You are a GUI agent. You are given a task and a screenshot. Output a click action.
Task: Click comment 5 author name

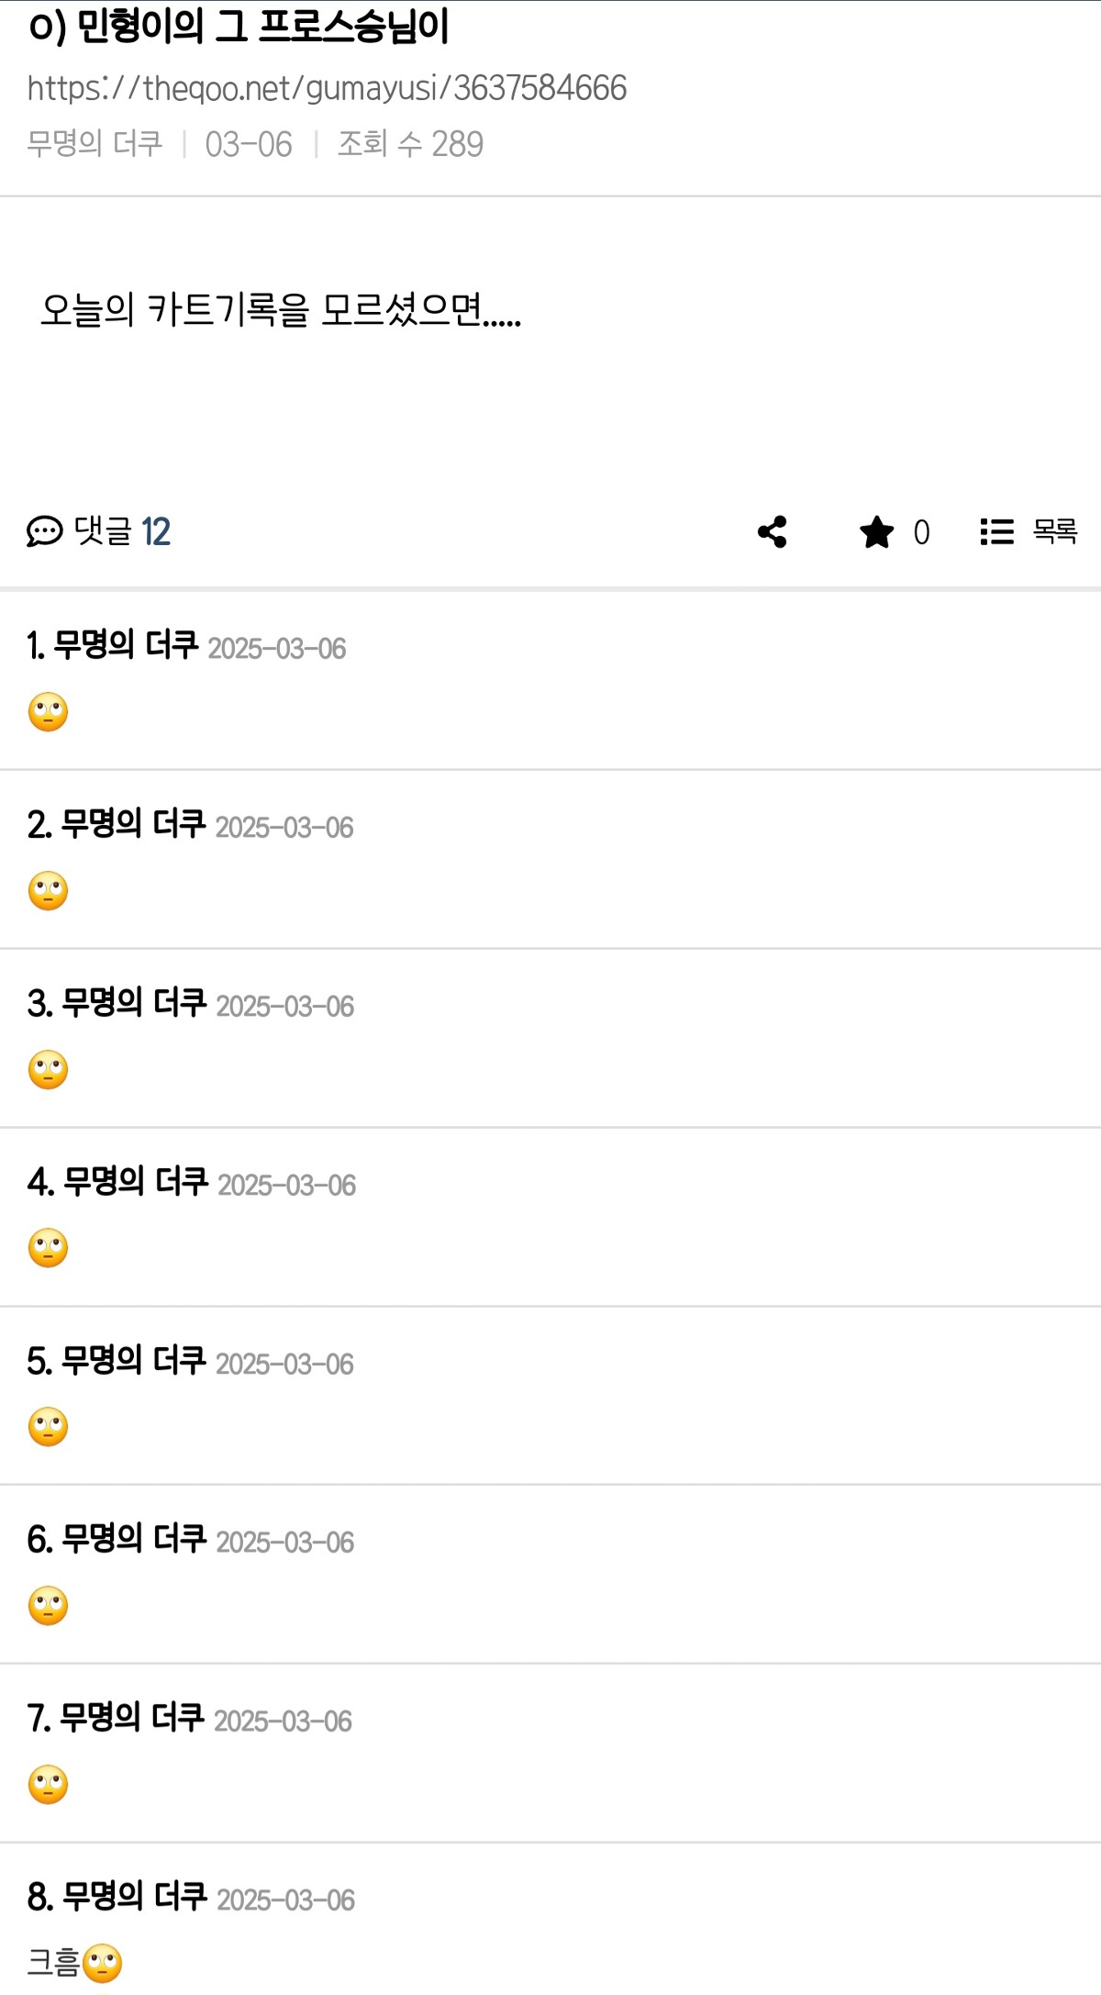tap(133, 1361)
